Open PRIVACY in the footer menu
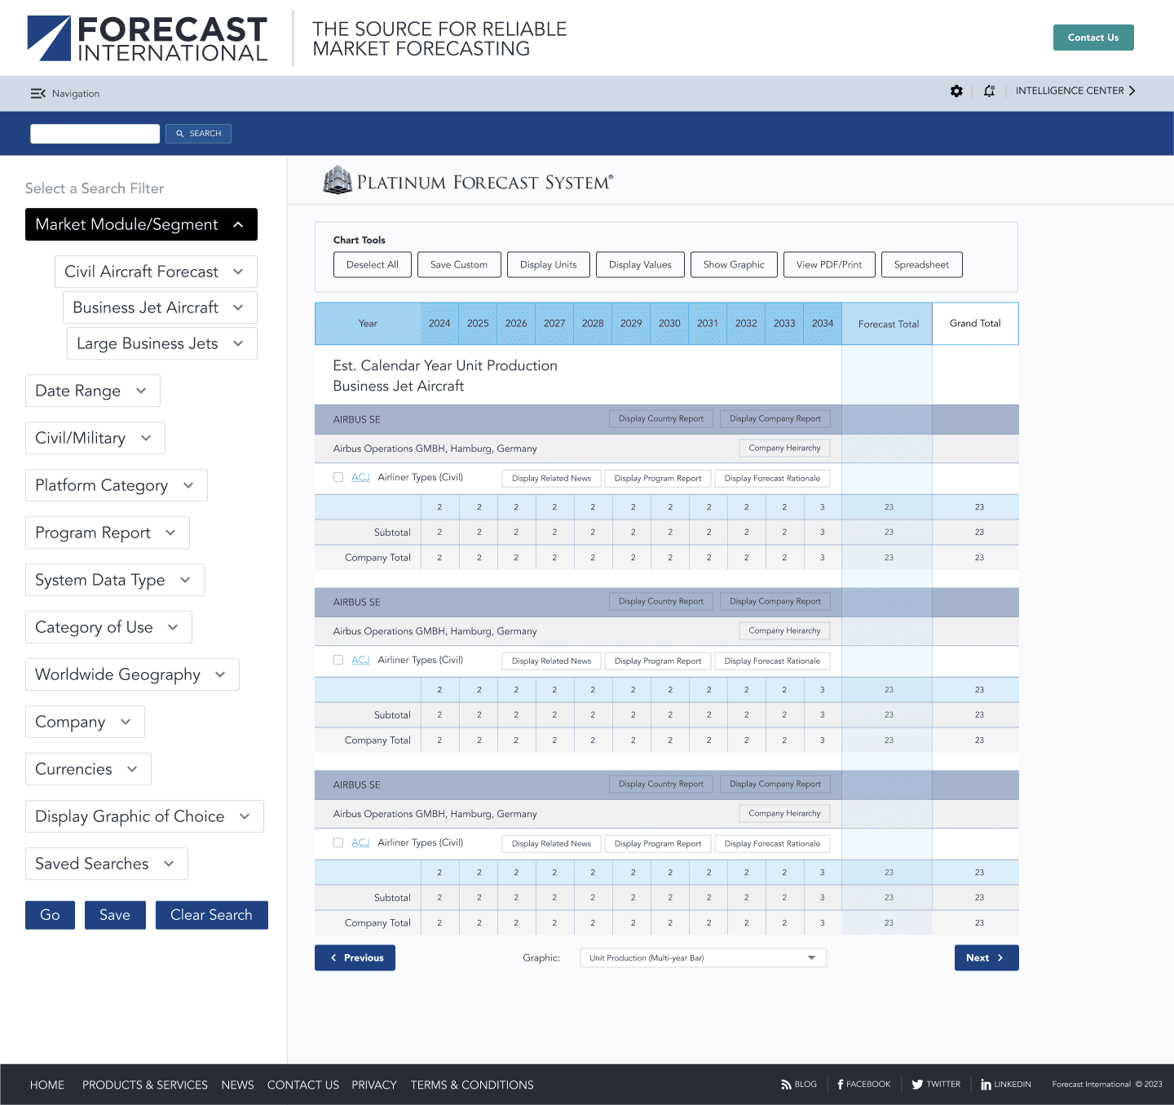 (374, 1085)
